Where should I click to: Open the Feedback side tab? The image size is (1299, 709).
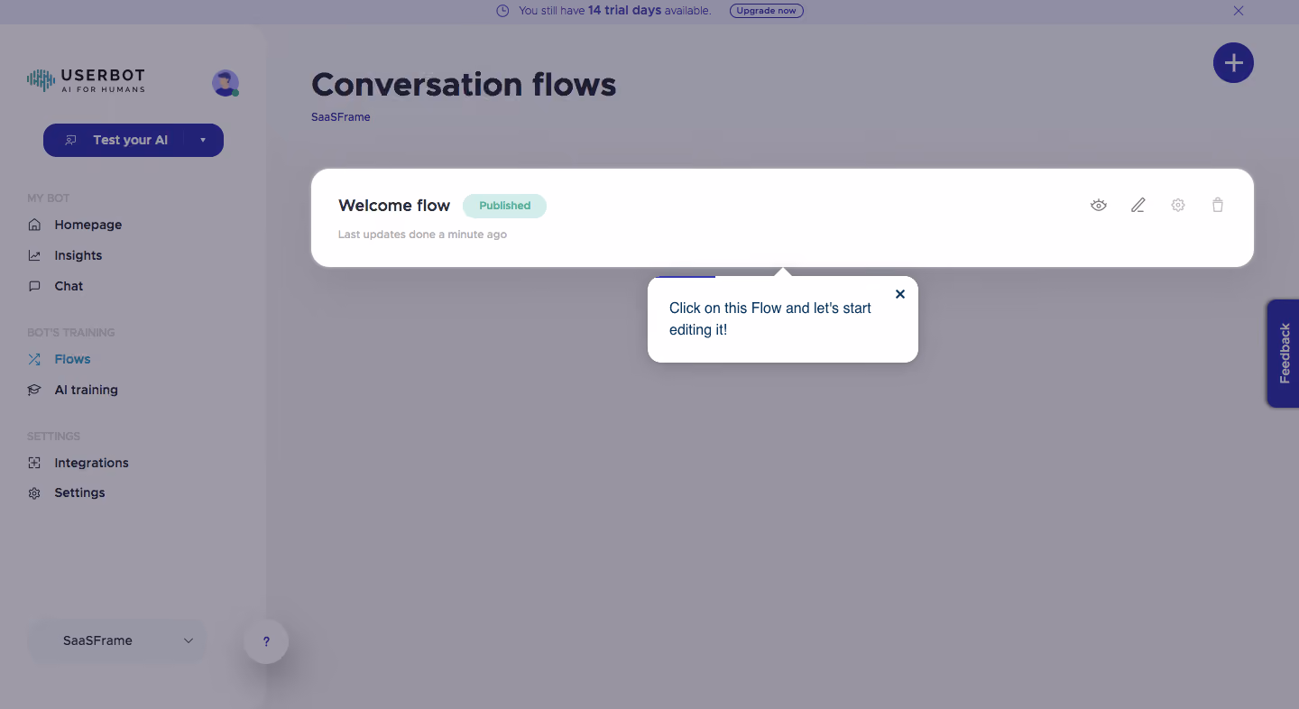coord(1283,354)
